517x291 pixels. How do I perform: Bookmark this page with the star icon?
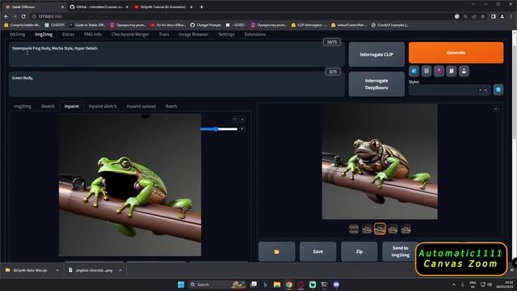pyautogui.click(x=483, y=16)
